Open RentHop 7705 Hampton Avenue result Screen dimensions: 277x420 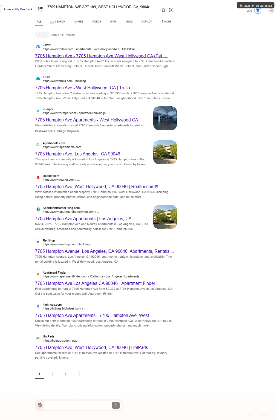pos(105,251)
